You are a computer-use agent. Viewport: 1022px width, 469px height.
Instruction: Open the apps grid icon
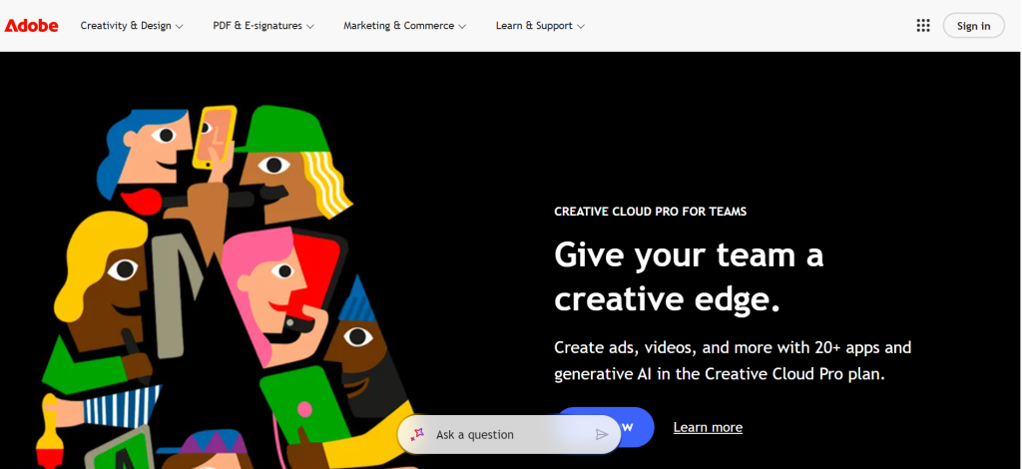923,26
